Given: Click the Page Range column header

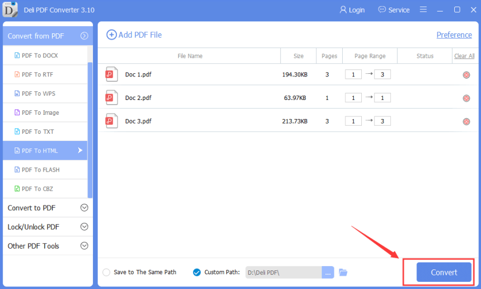Looking at the screenshot, I should [370, 56].
